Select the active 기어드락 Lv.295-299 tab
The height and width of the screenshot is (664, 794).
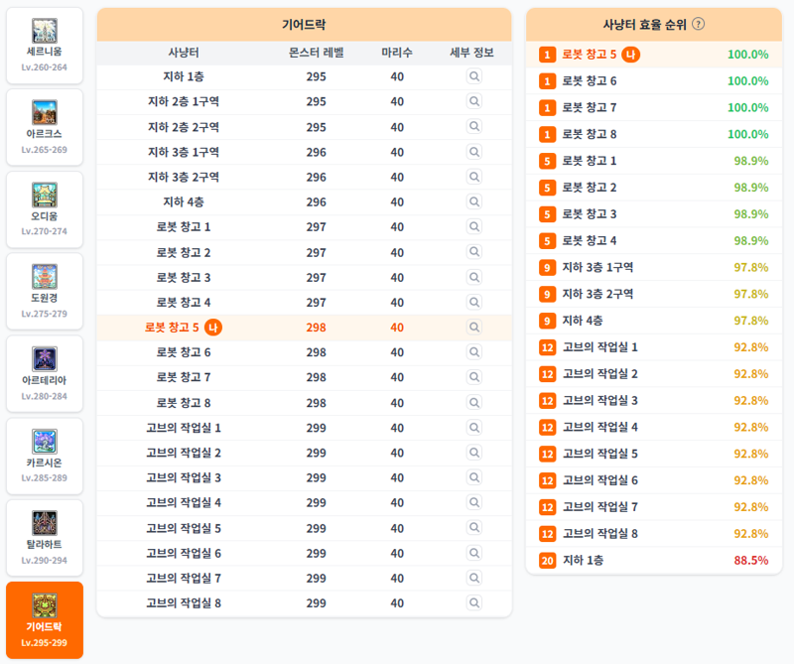(45, 620)
